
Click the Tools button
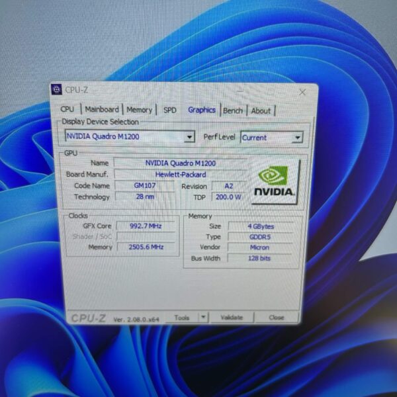click(x=182, y=317)
